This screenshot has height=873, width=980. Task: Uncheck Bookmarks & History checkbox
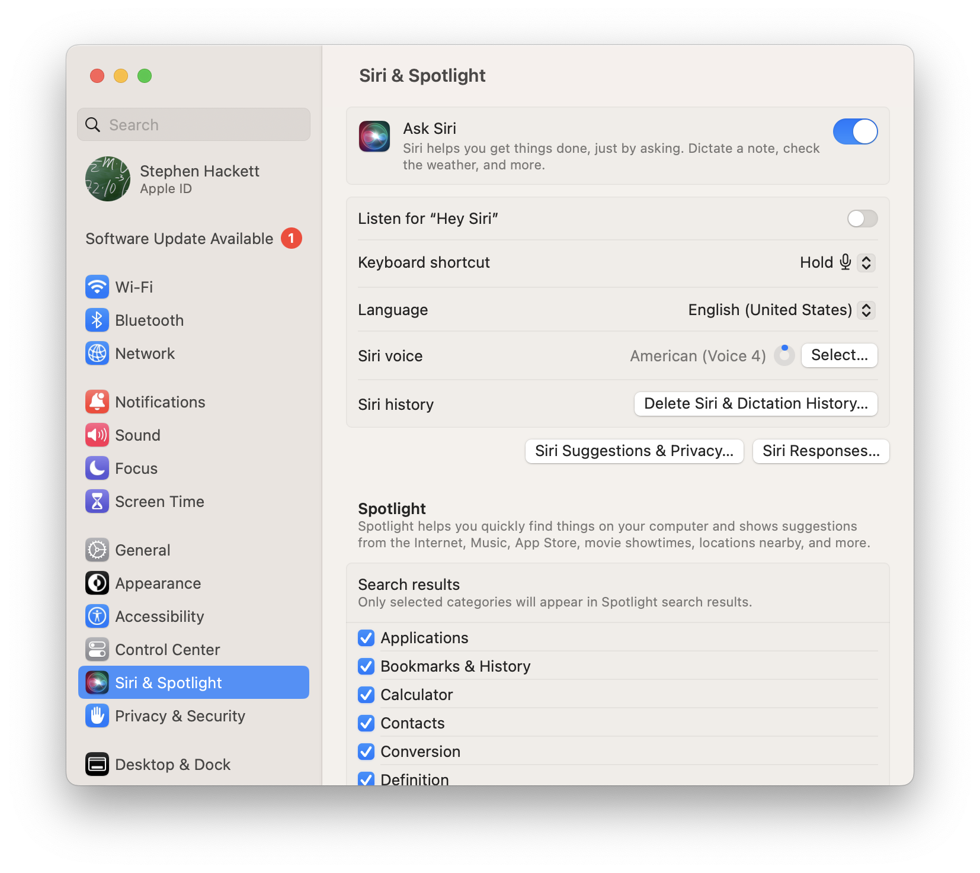coord(366,666)
